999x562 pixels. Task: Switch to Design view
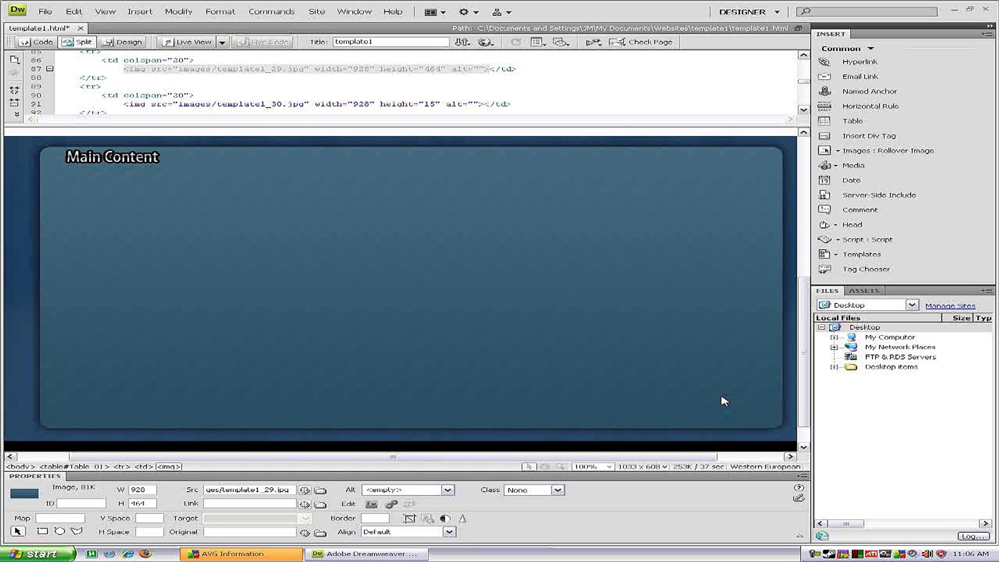click(123, 42)
